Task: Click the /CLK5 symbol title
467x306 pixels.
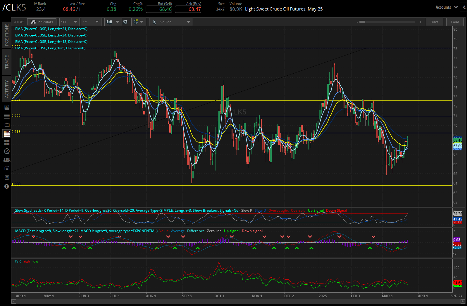Action: click(14, 8)
